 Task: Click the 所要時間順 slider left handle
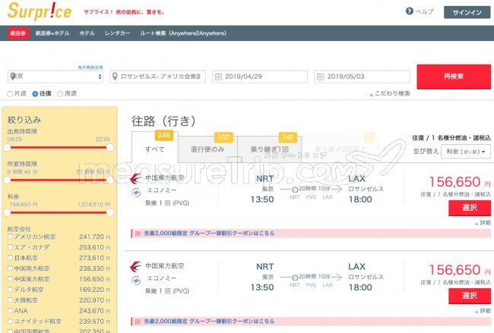point(7,181)
